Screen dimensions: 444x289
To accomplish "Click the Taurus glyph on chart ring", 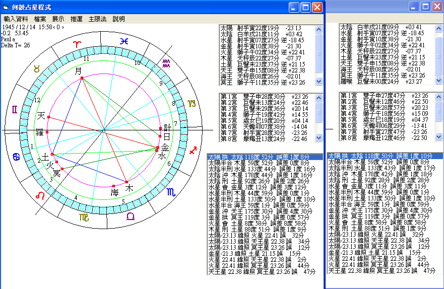I will [x=36, y=68].
